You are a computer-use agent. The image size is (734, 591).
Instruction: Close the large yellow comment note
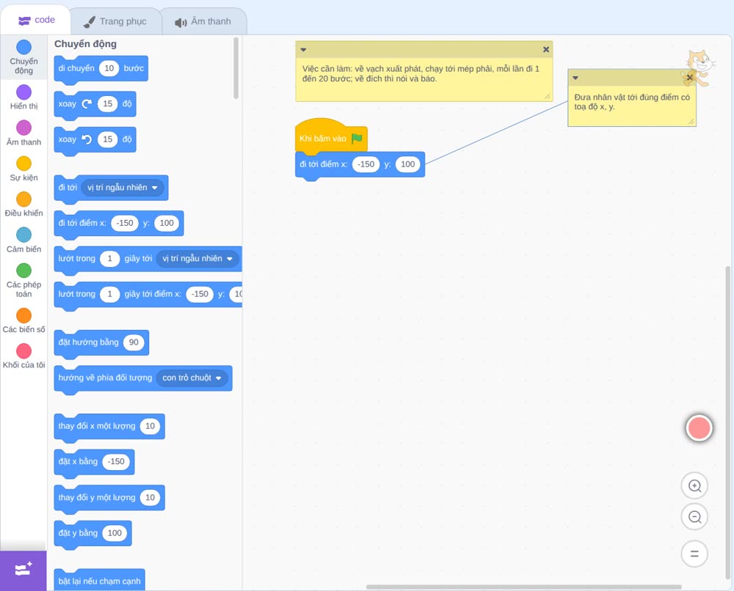coord(546,50)
